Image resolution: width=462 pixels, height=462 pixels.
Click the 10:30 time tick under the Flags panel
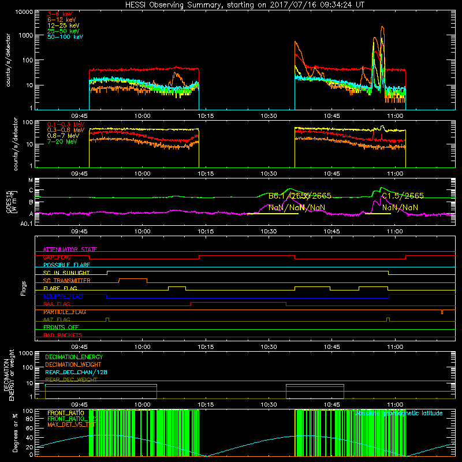pos(269,347)
